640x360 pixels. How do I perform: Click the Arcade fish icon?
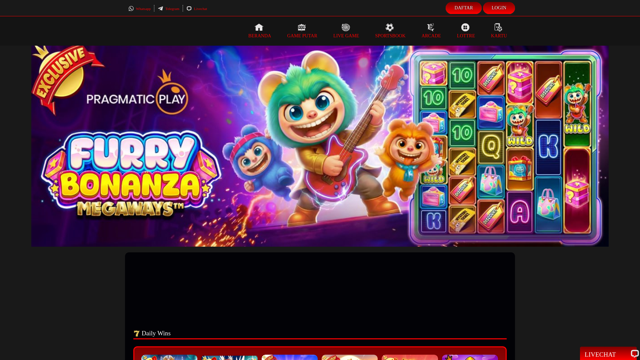pyautogui.click(x=431, y=27)
